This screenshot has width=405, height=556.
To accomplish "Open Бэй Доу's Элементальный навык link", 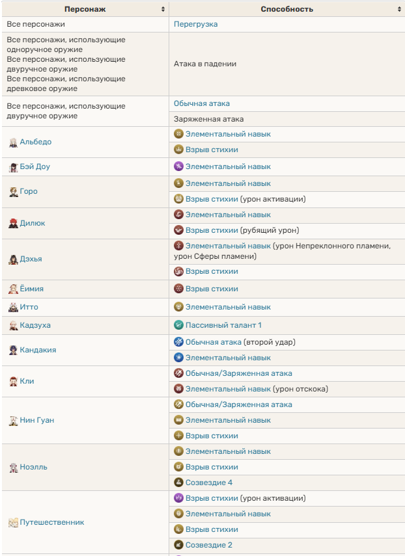I will [228, 166].
